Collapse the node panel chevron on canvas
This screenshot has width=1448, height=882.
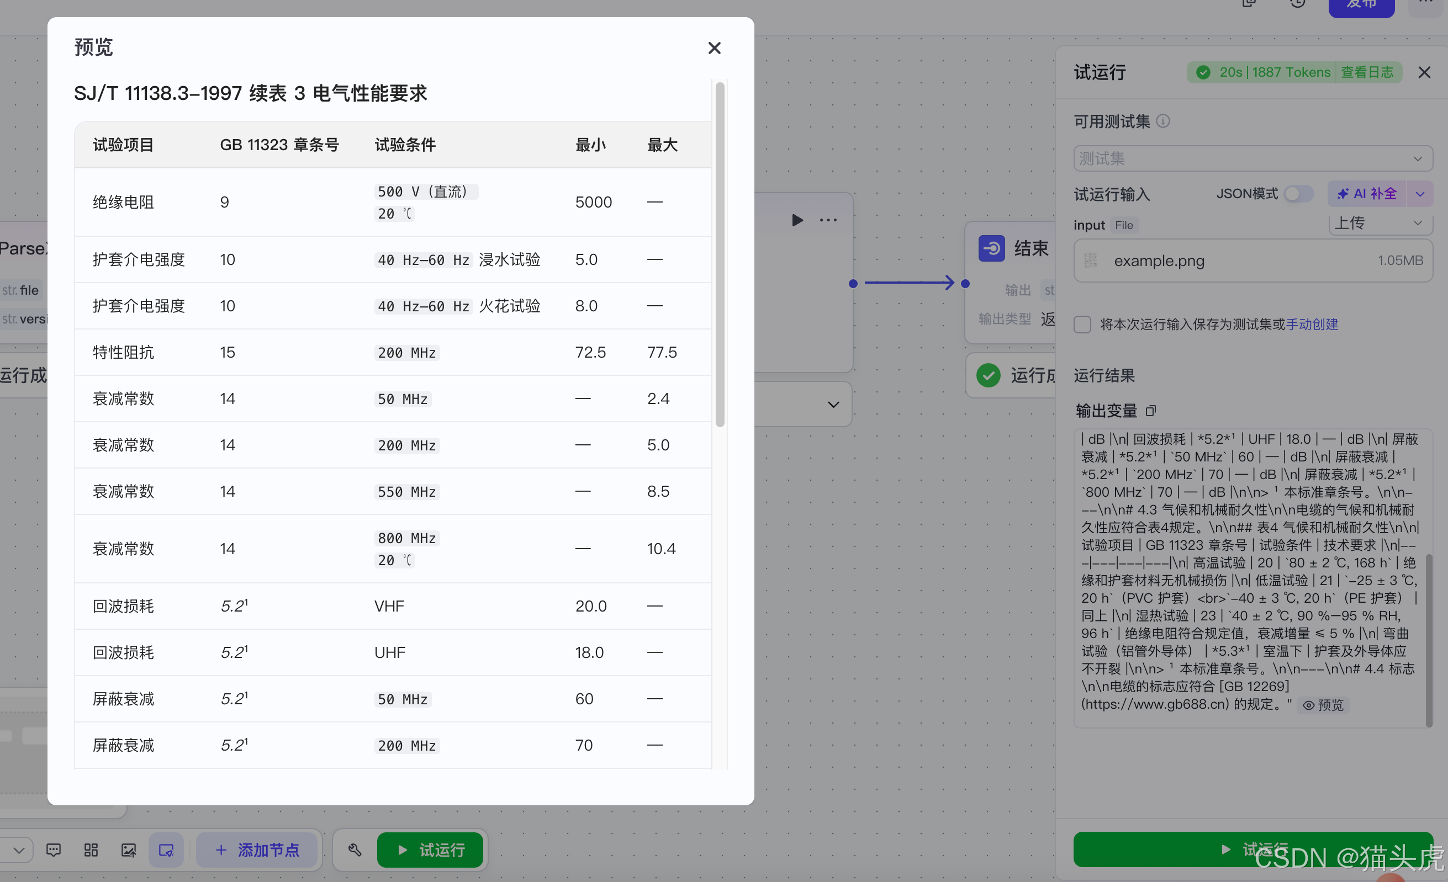pos(833,404)
